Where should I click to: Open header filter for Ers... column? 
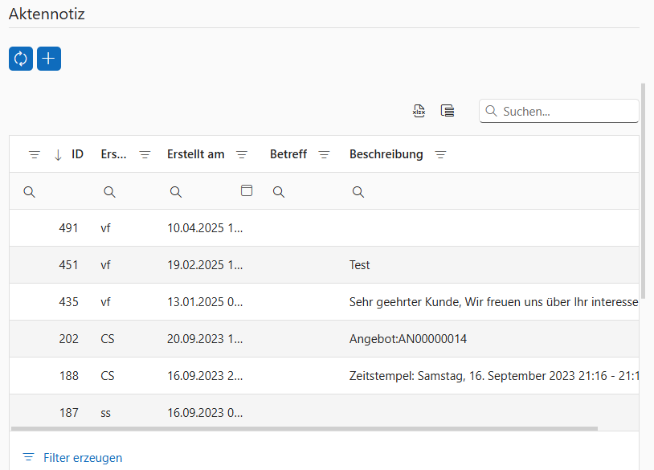click(x=145, y=155)
